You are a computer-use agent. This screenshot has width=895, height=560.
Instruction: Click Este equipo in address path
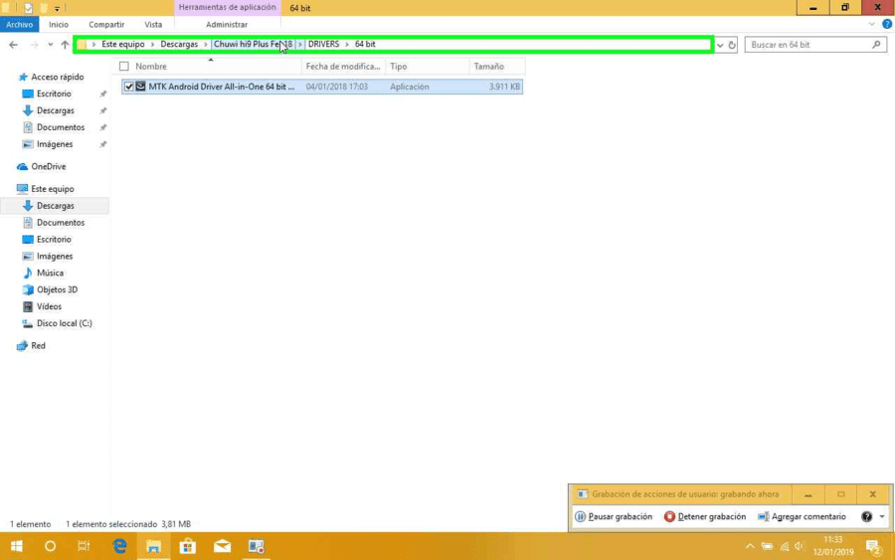[122, 44]
